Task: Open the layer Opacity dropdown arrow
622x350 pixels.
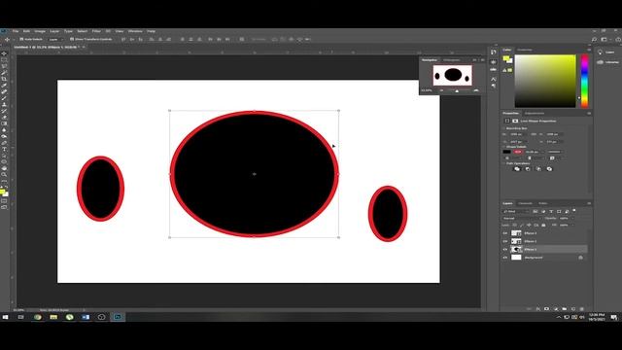Action: click(x=571, y=218)
